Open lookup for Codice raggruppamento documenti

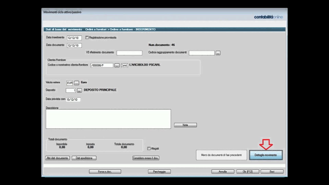click(x=218, y=53)
